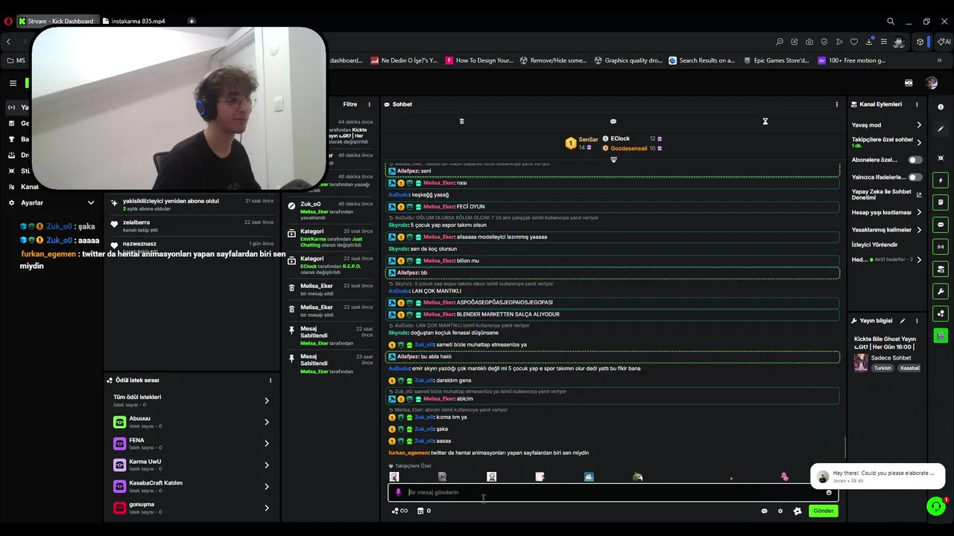Open the Opera easy setup sliders icon
Screen dimensions: 954x536
pyautogui.click(x=884, y=42)
